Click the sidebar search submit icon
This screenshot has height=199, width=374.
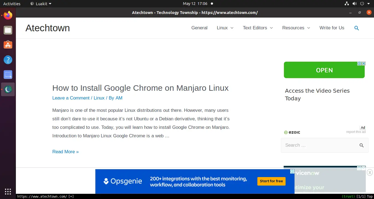(x=362, y=145)
